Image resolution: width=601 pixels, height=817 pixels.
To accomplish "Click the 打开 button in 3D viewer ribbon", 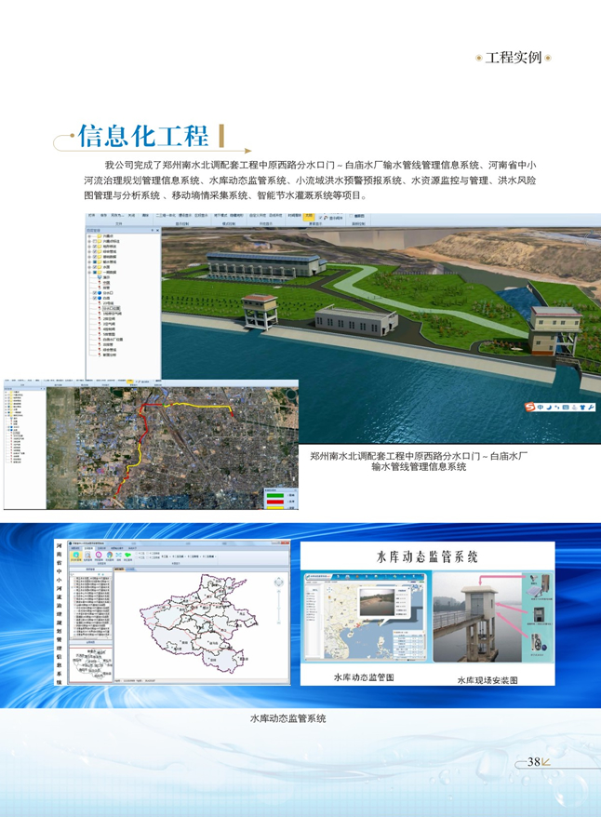I will pos(92,216).
